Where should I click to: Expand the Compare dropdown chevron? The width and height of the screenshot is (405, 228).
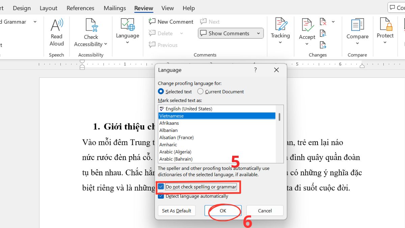[x=357, y=43]
